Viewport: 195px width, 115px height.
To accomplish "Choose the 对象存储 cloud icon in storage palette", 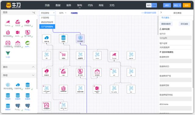I will click(18, 85).
